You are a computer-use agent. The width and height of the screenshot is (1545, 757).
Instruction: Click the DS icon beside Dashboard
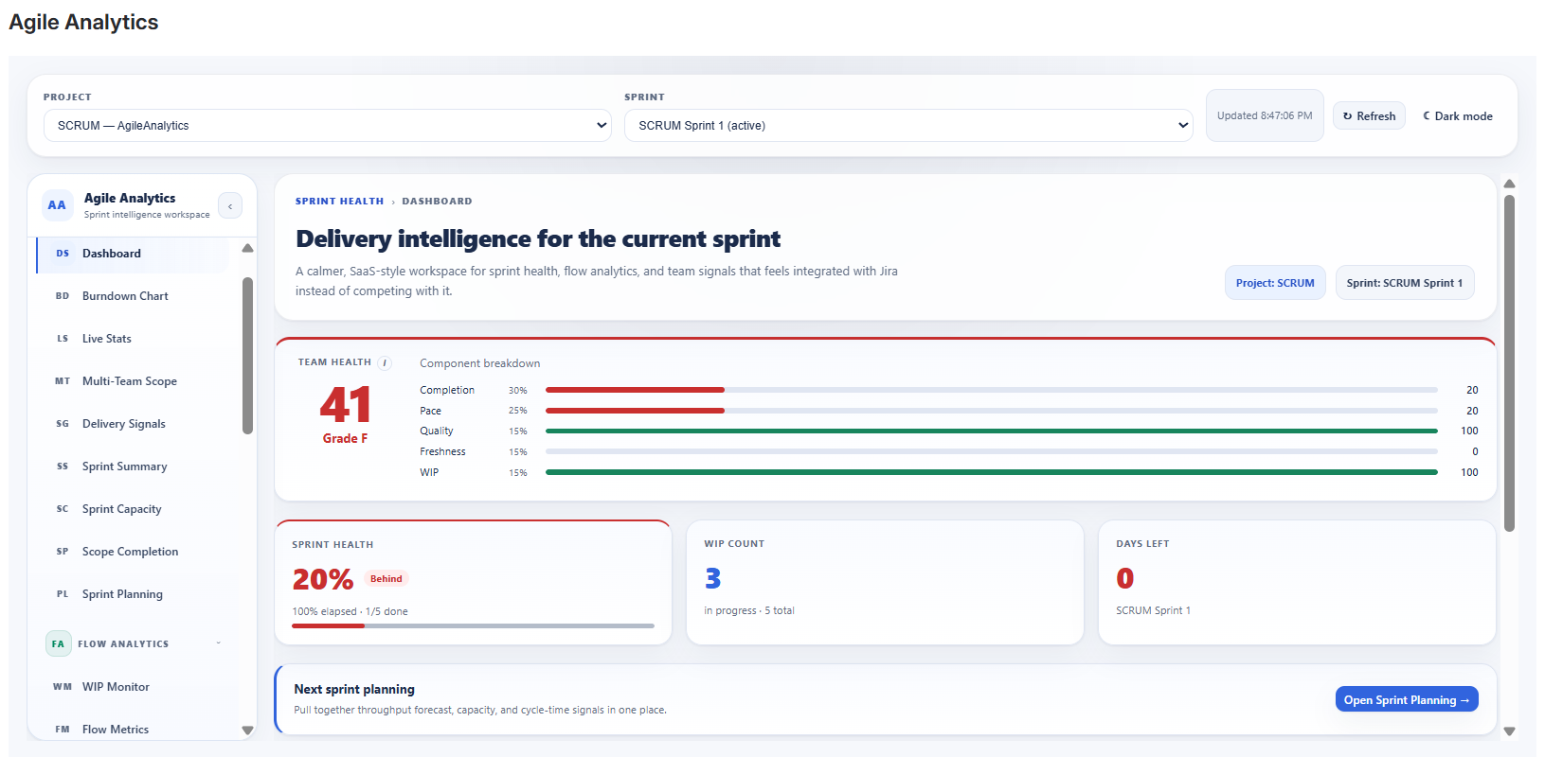pyautogui.click(x=63, y=254)
